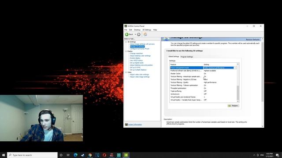Select Texture filtering - Negative LOD bias row
The image size is (282, 158).
point(203,79)
